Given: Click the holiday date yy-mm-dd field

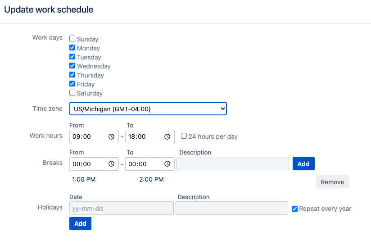Looking at the screenshot, I should tap(121, 208).
